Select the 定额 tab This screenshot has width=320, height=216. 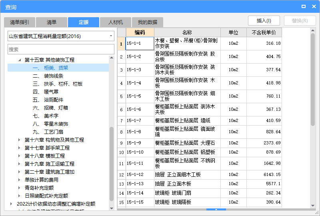[84, 22]
